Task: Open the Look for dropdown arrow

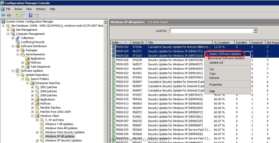Action: 255,31
